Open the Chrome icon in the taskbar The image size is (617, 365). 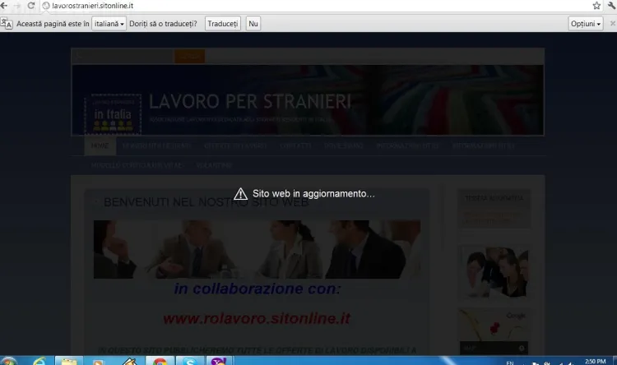(x=160, y=360)
